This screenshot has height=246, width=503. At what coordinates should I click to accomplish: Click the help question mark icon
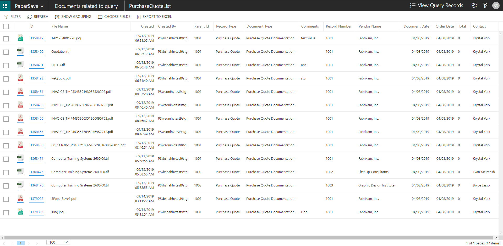[x=485, y=6]
